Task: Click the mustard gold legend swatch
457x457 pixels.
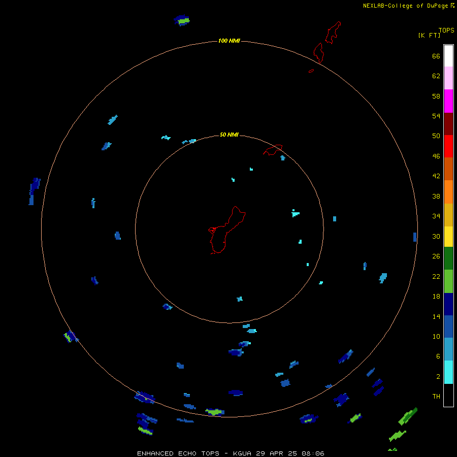Action: 448,215
